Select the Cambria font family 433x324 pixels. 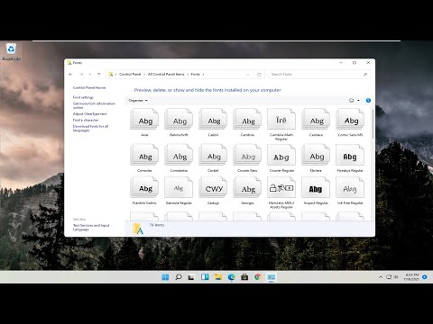click(x=247, y=122)
